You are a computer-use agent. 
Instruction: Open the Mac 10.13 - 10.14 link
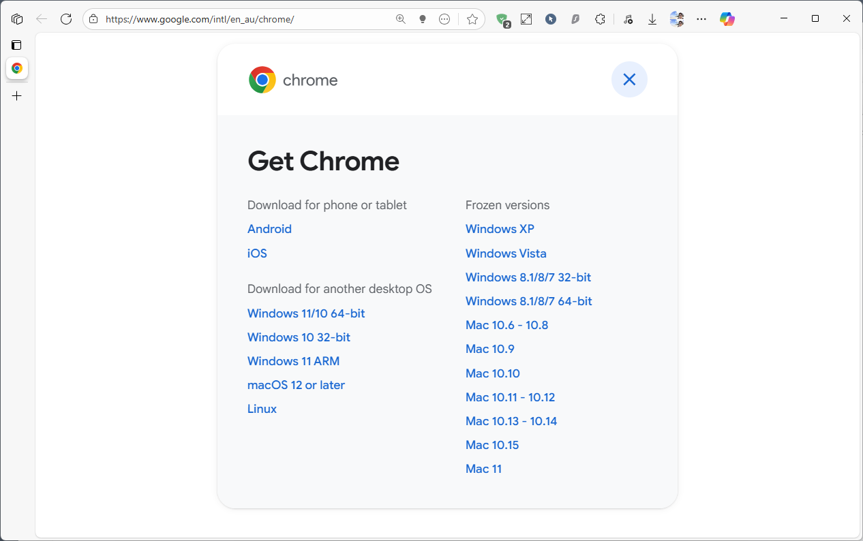point(511,421)
